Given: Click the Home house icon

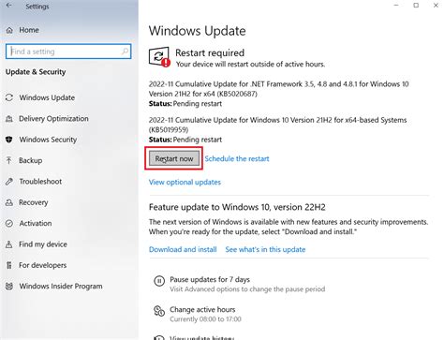Looking at the screenshot, I should tap(9, 30).
